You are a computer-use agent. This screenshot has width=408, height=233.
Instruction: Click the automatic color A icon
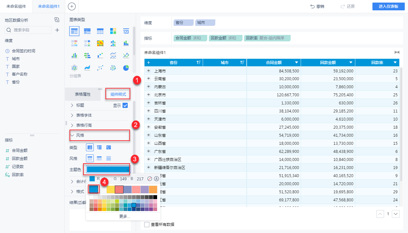click(156, 179)
